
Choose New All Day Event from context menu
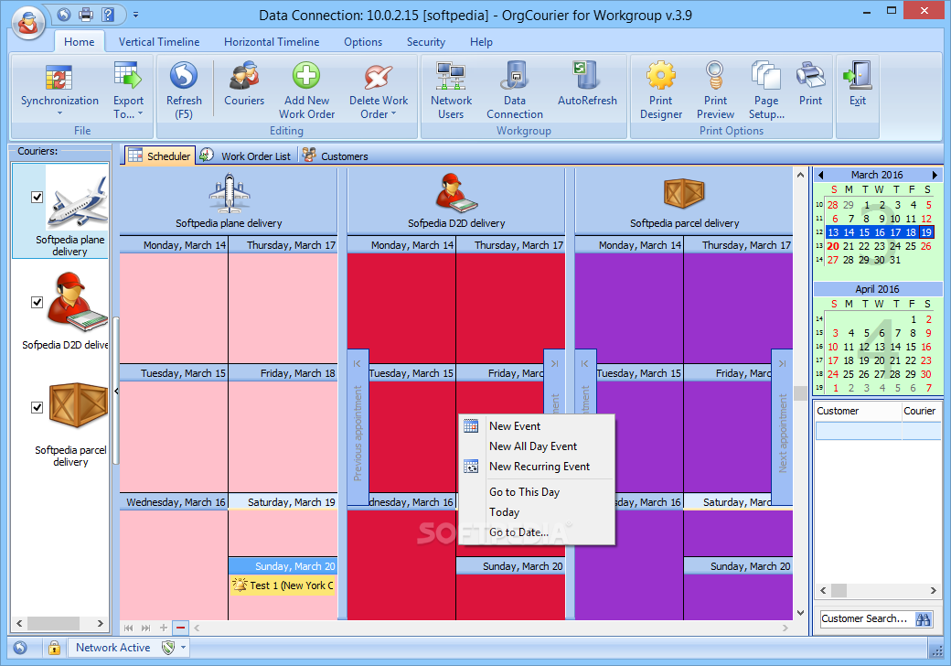coord(537,446)
